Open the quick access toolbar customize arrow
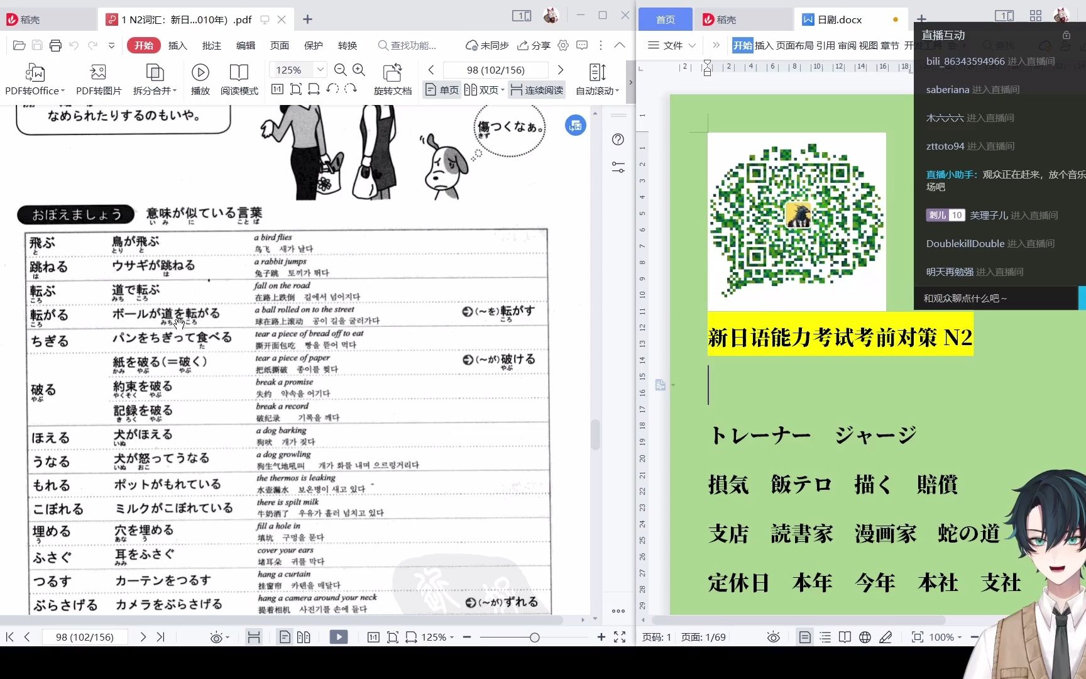1086x679 pixels. click(x=111, y=45)
